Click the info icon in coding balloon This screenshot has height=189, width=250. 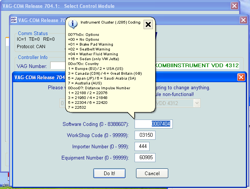(x=73, y=24)
